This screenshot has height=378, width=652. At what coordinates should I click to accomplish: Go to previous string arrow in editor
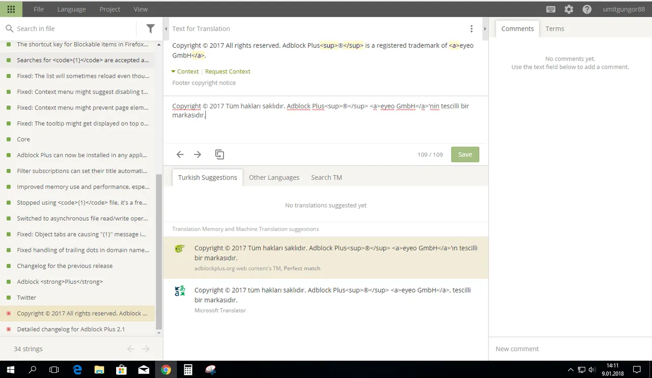pyautogui.click(x=180, y=154)
